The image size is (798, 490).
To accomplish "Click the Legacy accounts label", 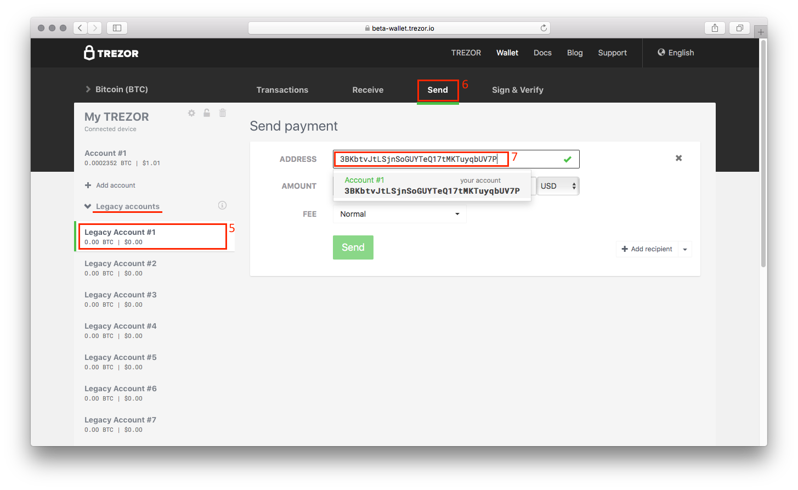I will (128, 206).
